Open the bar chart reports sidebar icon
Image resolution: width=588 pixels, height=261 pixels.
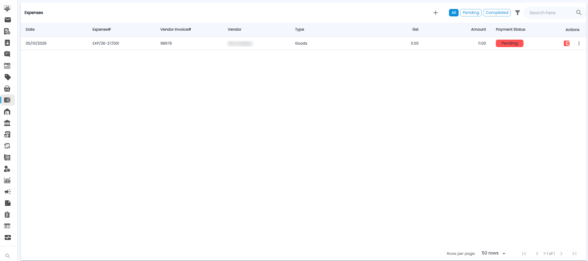point(7,180)
